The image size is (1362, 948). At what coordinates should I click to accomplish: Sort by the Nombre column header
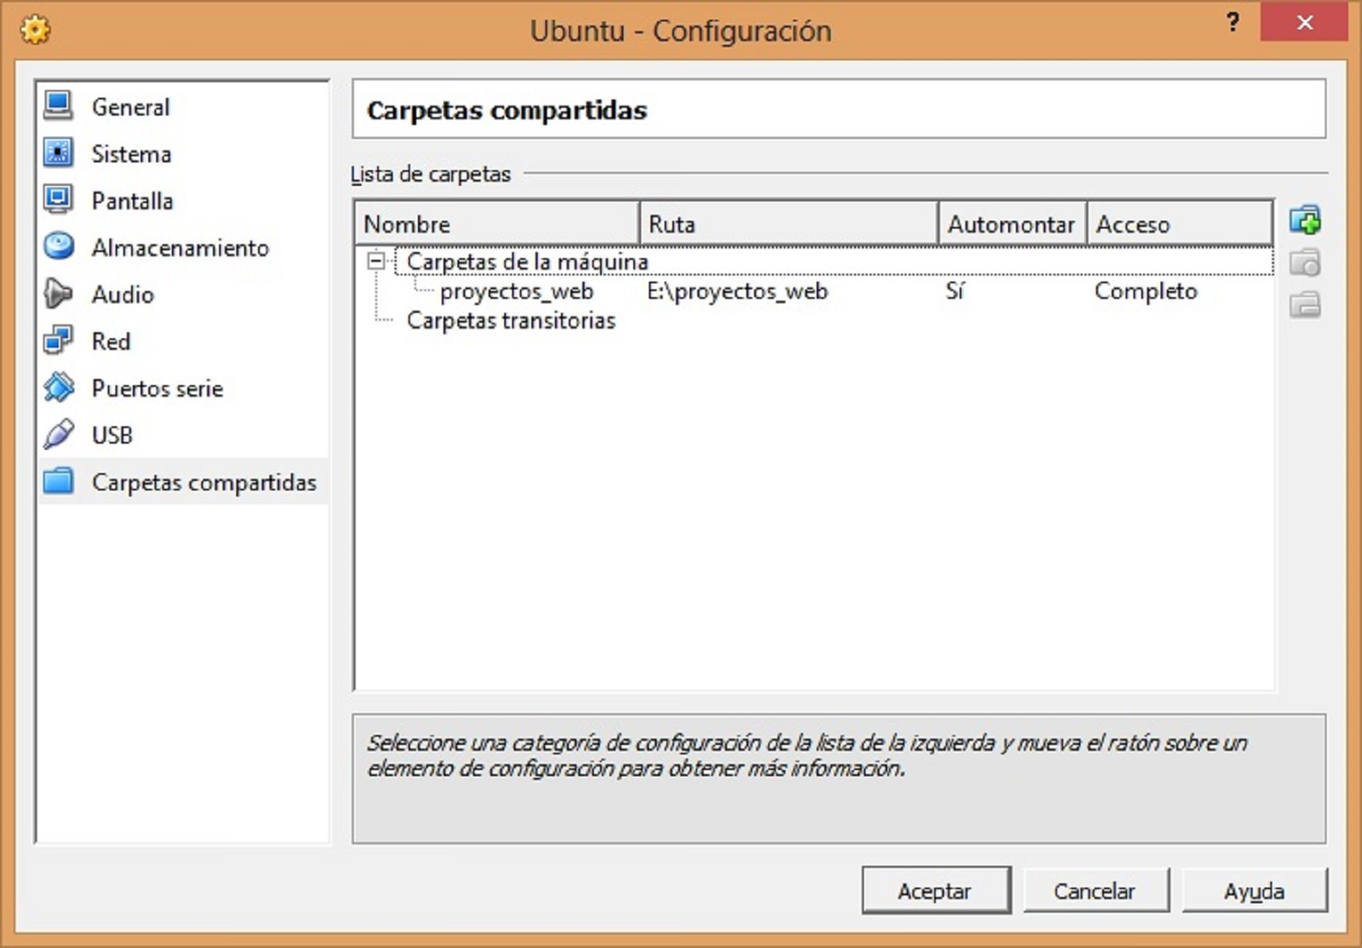click(497, 224)
